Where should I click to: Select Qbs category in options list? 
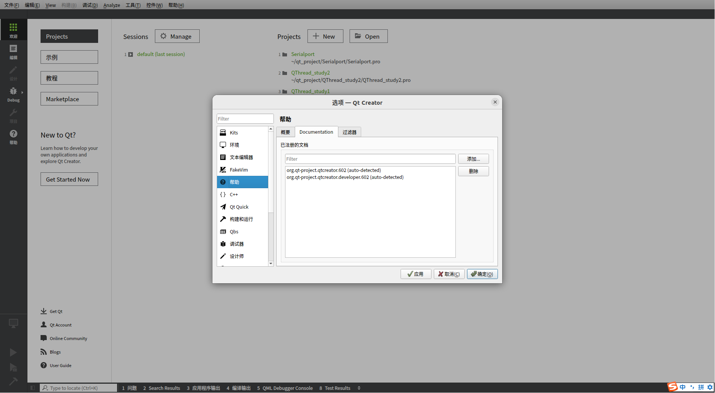click(242, 231)
